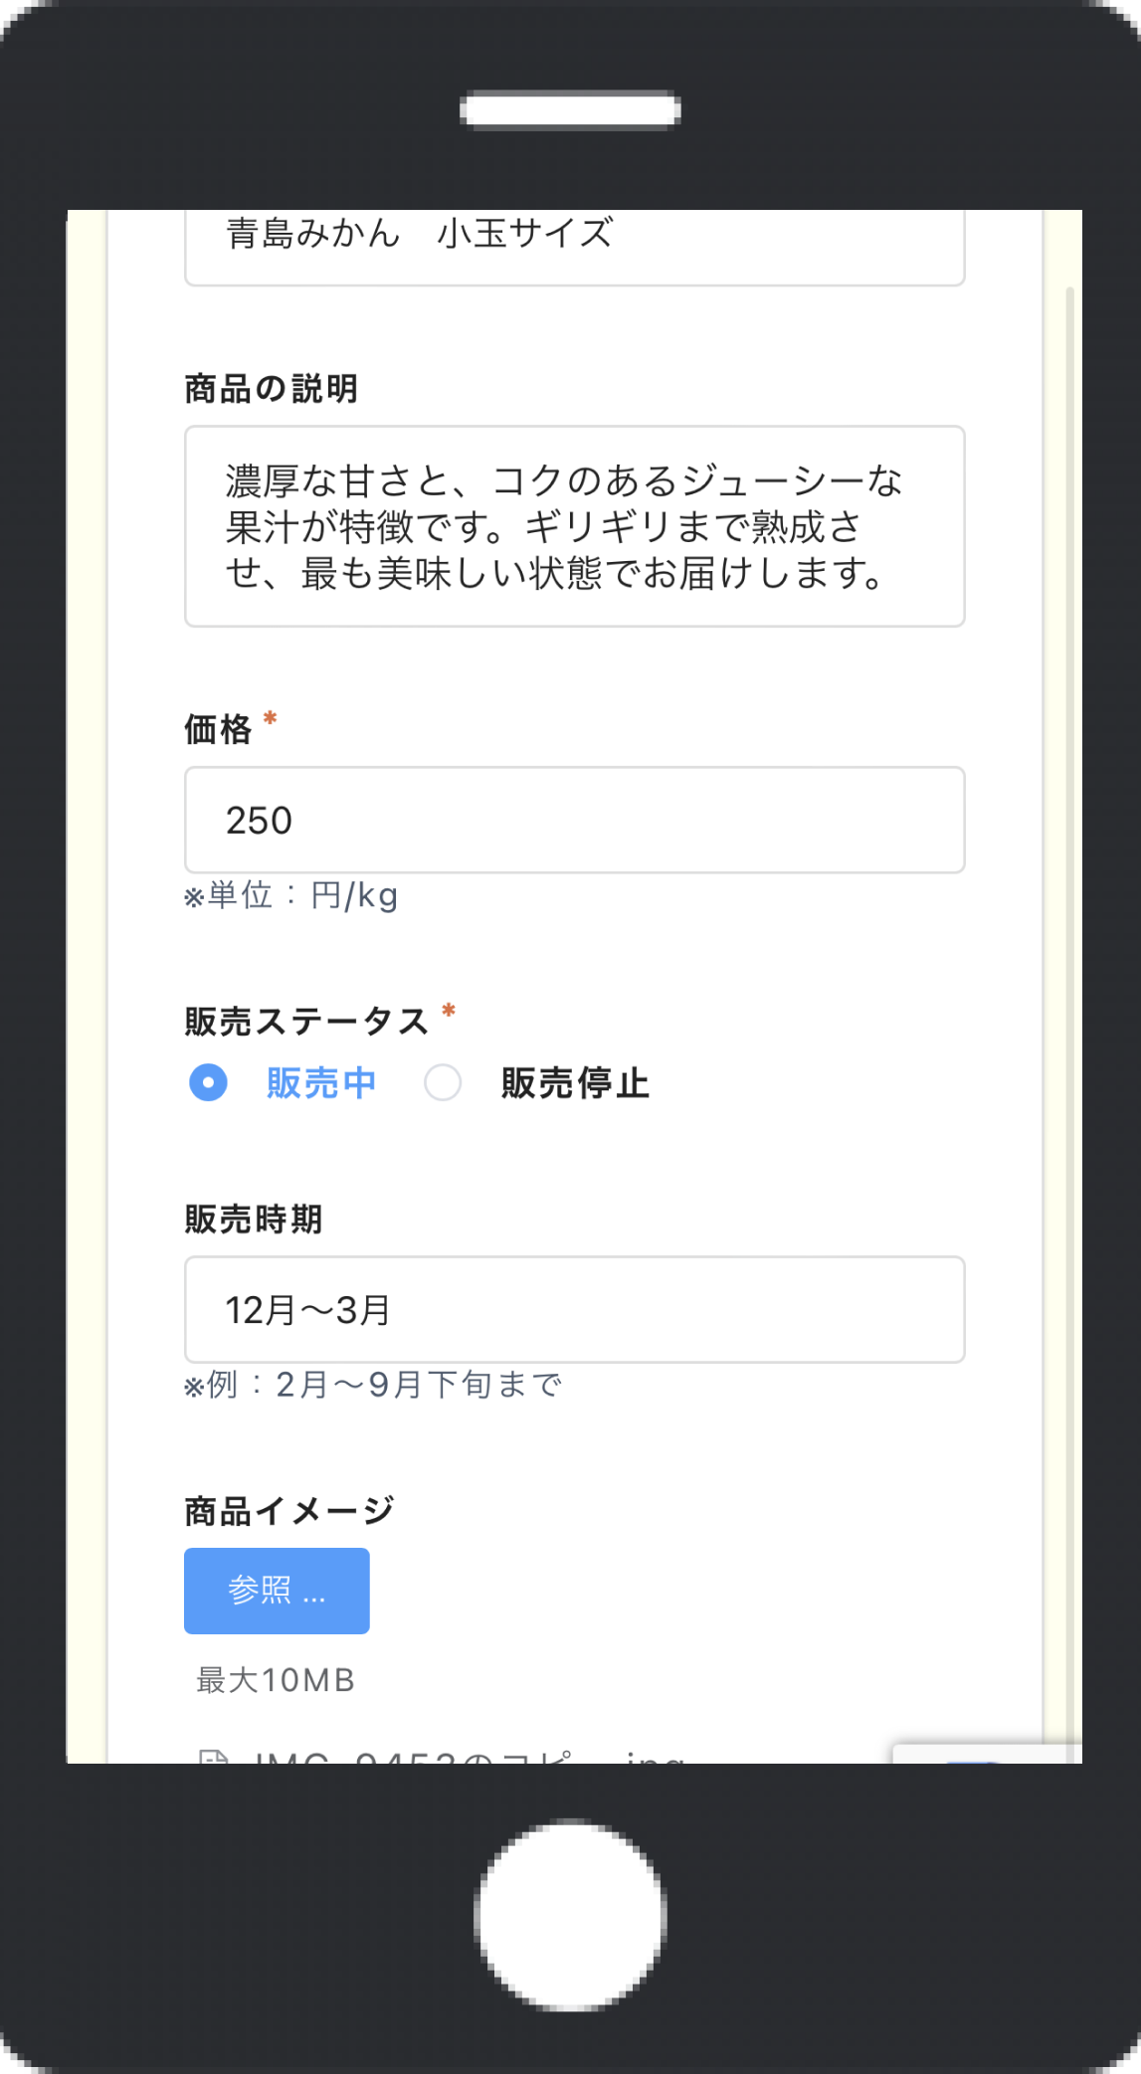Click the product name field with 青島みかん
Viewport: 1141px width, 2074px height.
pyautogui.click(x=574, y=242)
